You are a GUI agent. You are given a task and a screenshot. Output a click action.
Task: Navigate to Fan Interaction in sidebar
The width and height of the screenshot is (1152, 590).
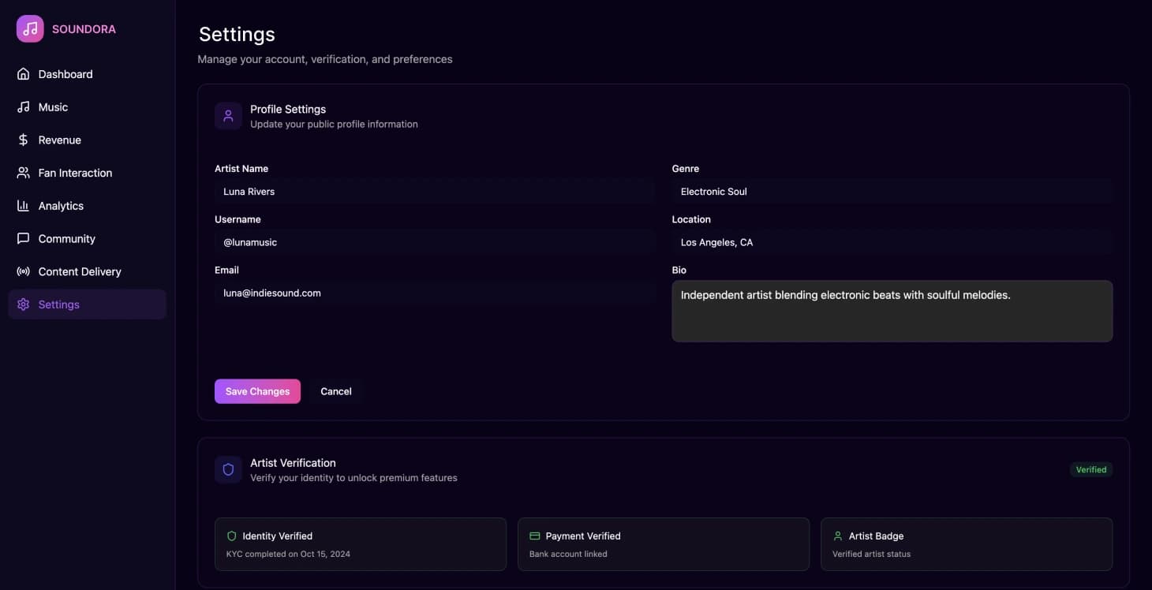pos(75,173)
